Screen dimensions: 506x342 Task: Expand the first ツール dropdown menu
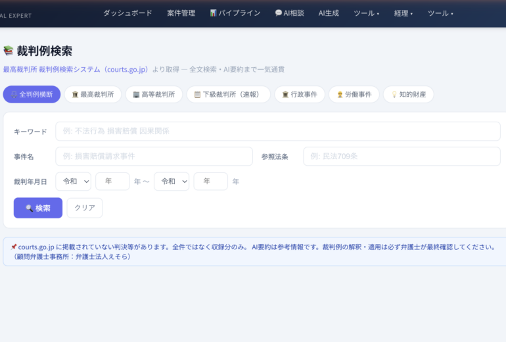click(x=366, y=13)
